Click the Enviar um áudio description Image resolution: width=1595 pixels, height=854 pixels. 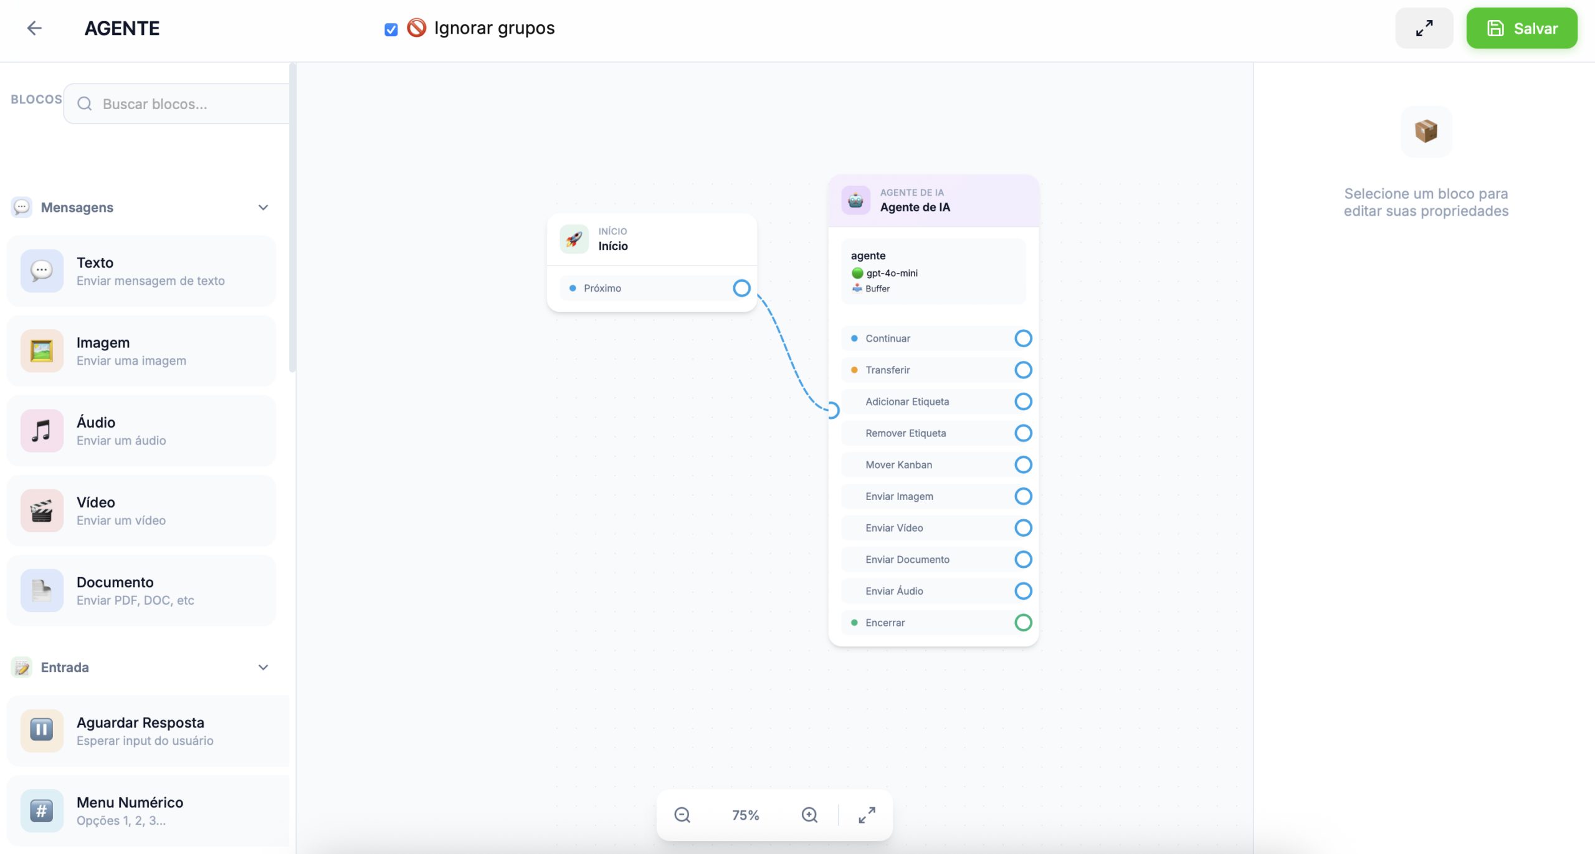click(x=121, y=440)
